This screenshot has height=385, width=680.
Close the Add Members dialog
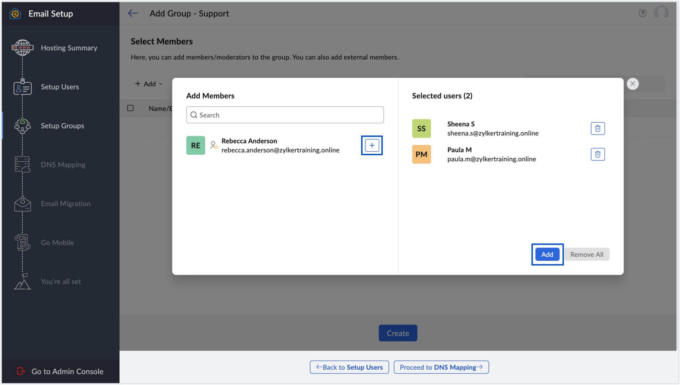tap(632, 84)
